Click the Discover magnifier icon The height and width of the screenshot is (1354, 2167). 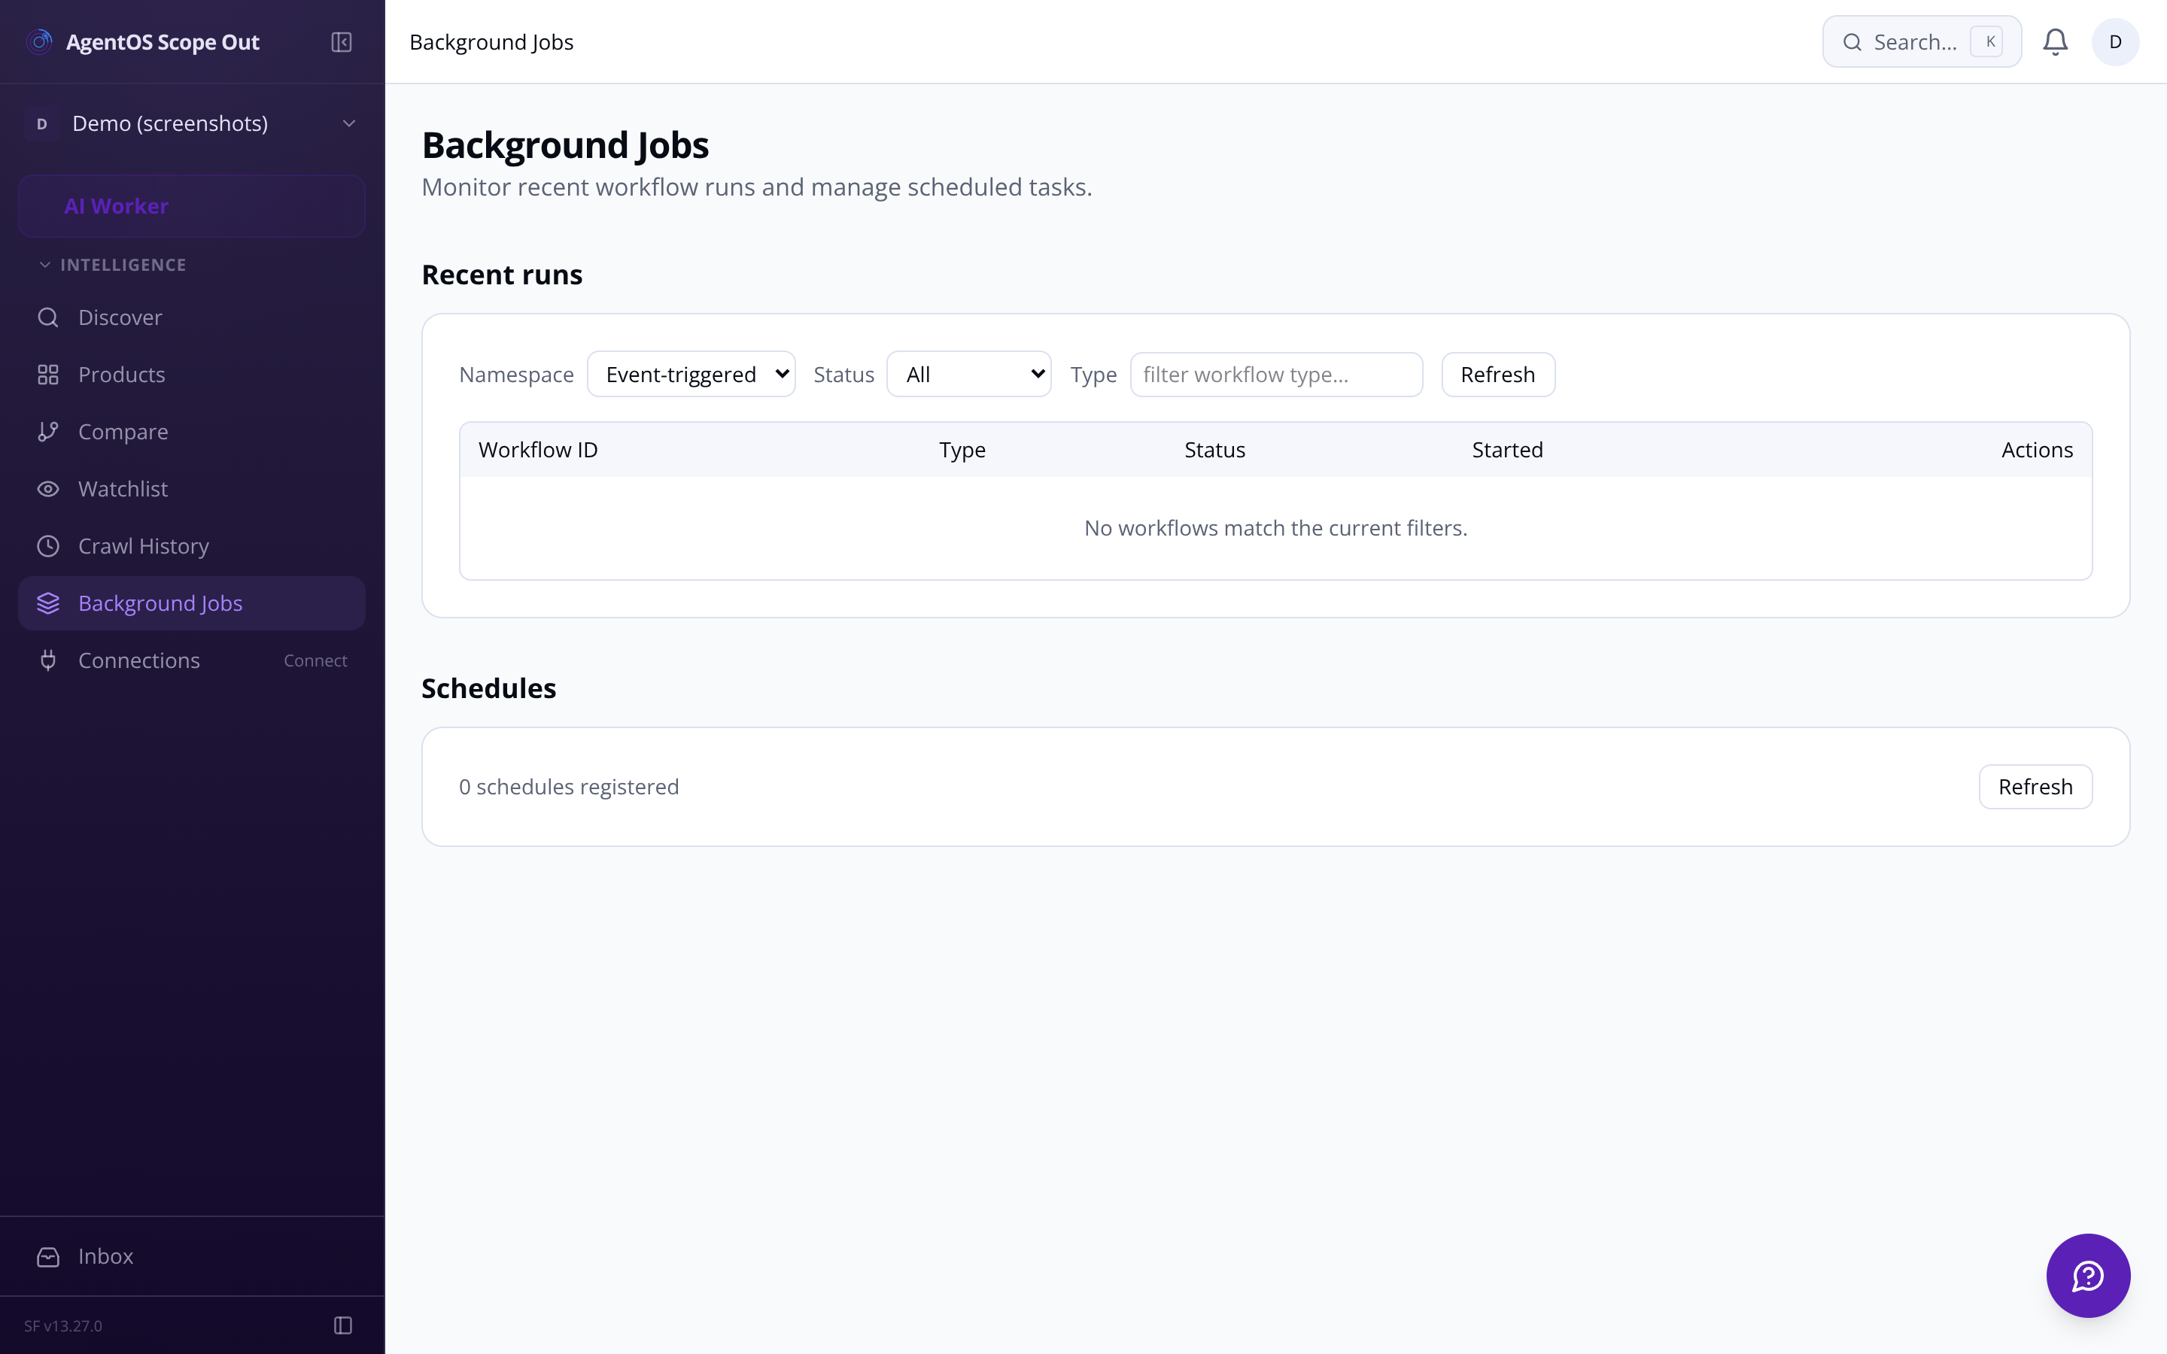48,317
